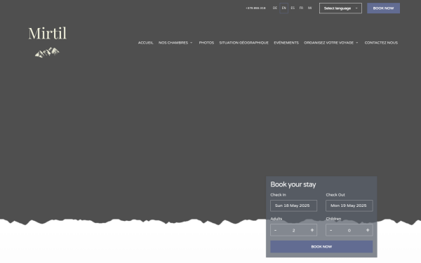The image size is (421, 263).
Task: Choose the FR language option
Action: (x=301, y=8)
